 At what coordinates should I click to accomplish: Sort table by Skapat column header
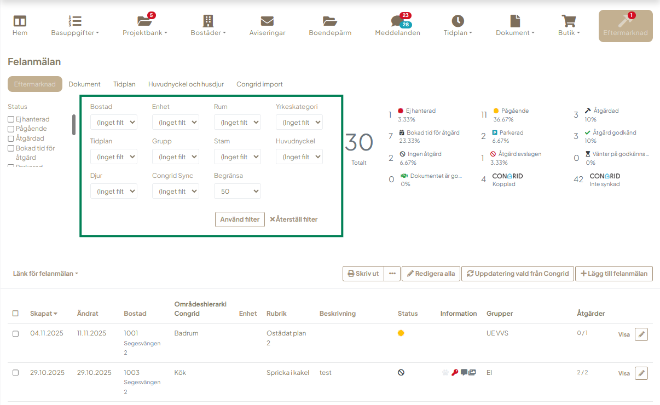[43, 314]
